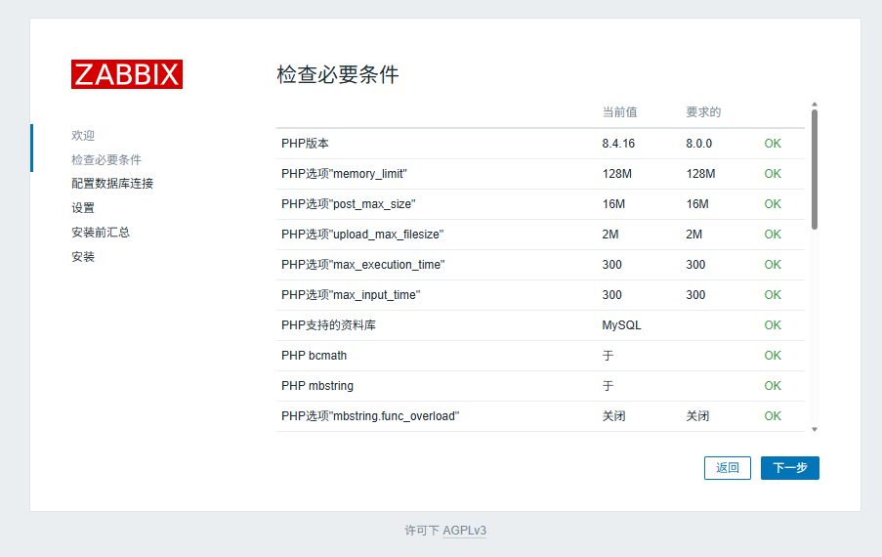
Task: Click OK status in PHP mbstring row
Action: coord(773,386)
